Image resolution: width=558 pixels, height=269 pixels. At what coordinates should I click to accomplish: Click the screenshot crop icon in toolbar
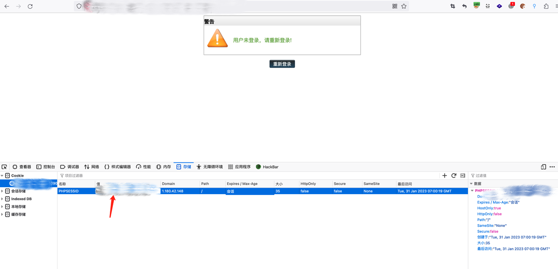(453, 7)
